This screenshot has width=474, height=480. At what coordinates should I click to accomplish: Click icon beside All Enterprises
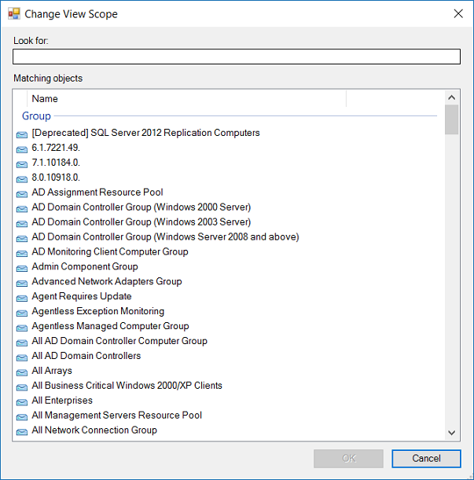[22, 402]
